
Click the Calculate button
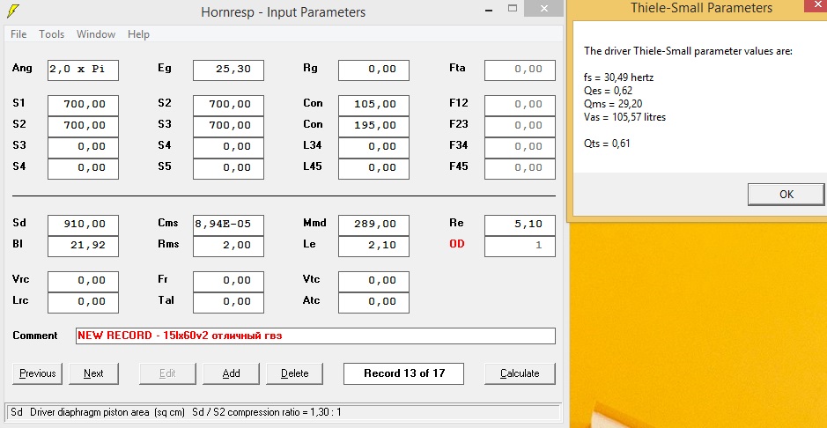point(520,373)
